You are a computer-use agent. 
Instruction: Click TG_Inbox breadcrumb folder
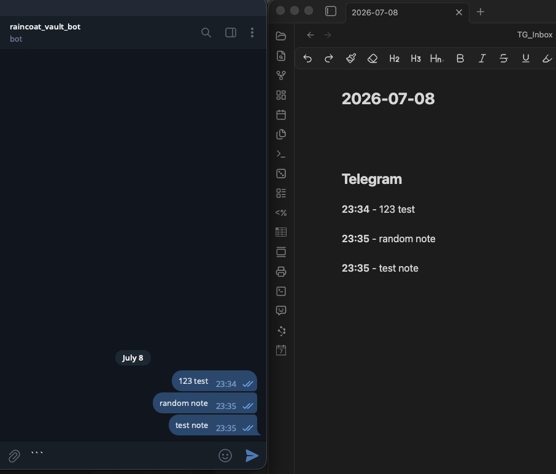pos(535,35)
